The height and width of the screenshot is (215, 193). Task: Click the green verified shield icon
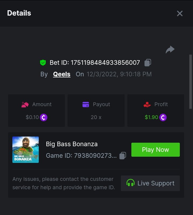pos(43,63)
